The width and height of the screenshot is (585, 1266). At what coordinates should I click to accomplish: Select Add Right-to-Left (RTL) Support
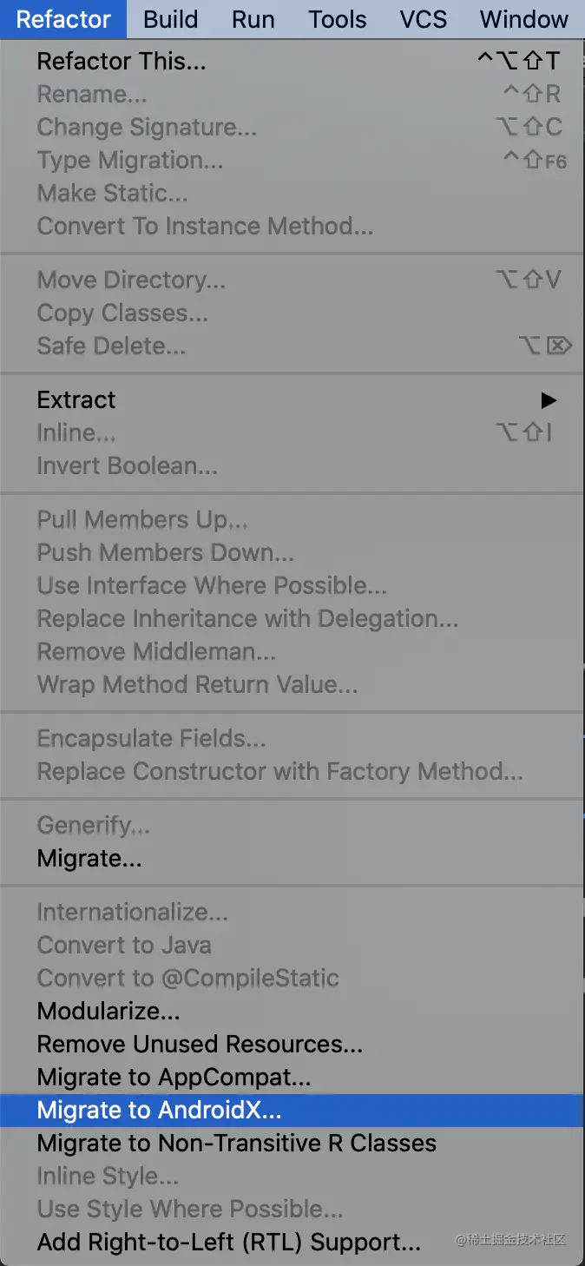[x=292, y=1242]
